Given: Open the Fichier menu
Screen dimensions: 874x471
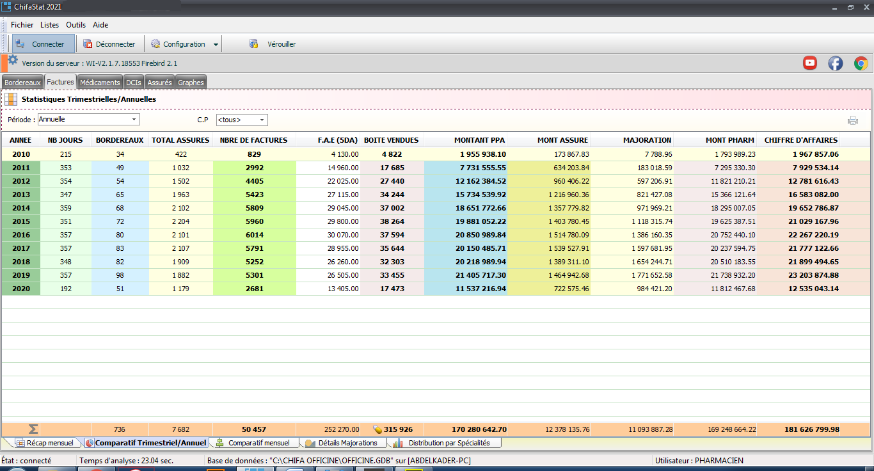Looking at the screenshot, I should coord(22,25).
